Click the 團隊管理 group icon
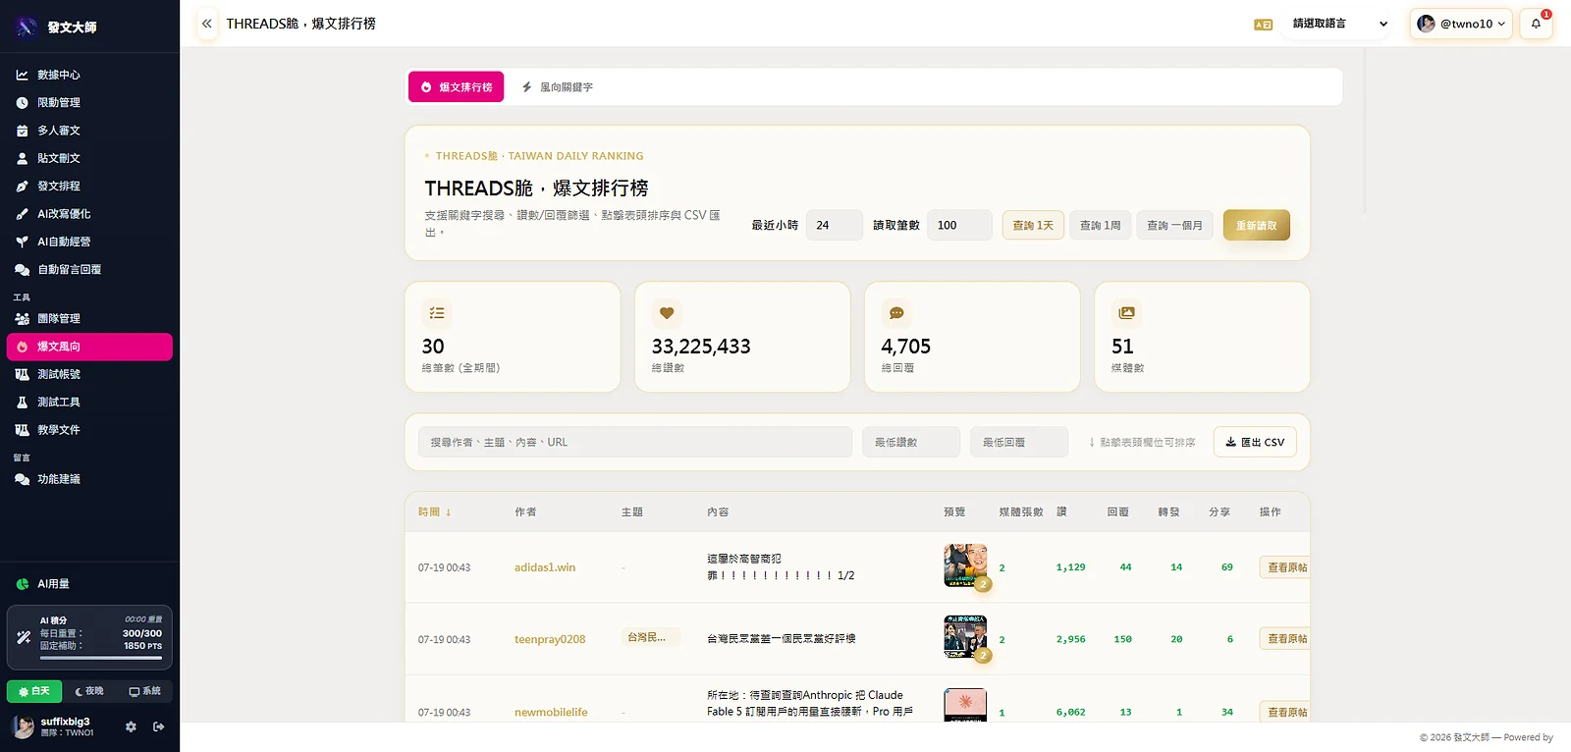Viewport: 1571px width, 752px height. click(x=22, y=319)
